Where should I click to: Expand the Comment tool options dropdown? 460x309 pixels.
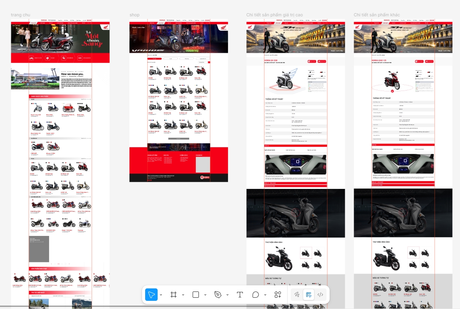click(265, 295)
